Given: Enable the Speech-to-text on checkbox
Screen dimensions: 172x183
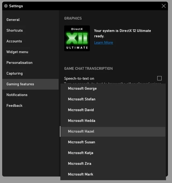Looking at the screenshot, I should (x=159, y=78).
